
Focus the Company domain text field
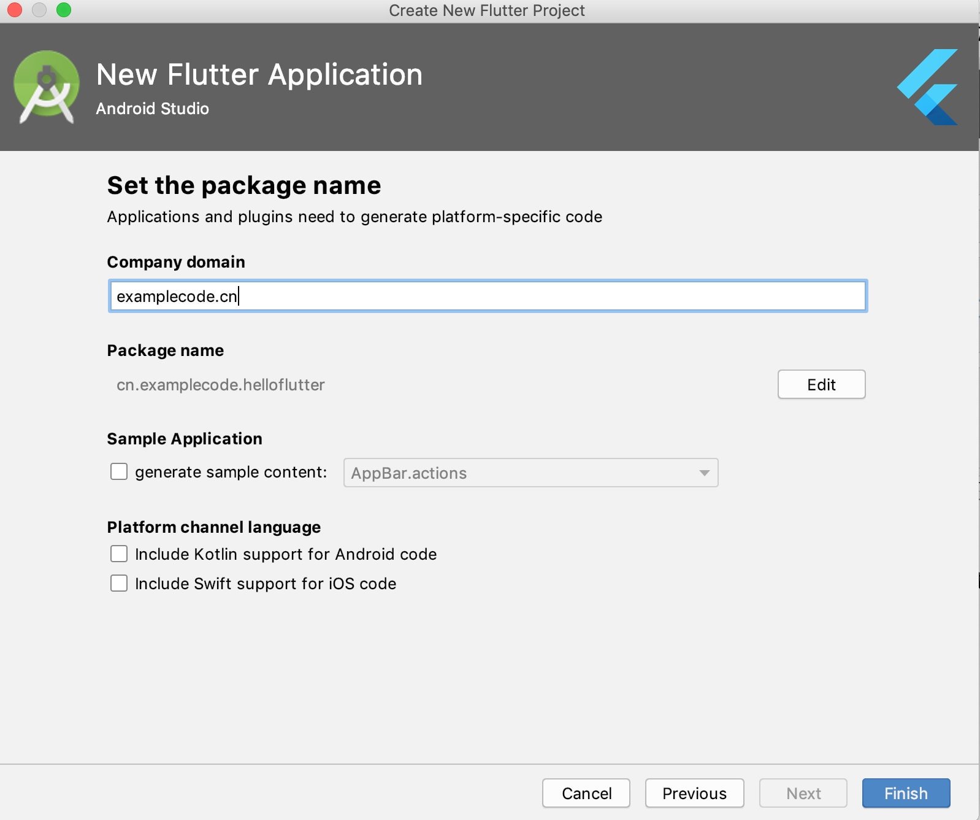[x=488, y=296]
